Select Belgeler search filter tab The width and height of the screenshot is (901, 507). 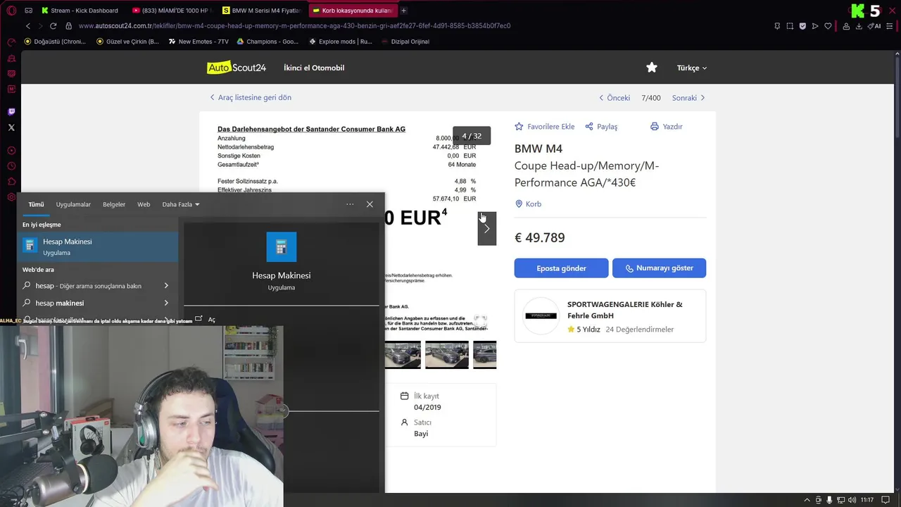pos(114,204)
